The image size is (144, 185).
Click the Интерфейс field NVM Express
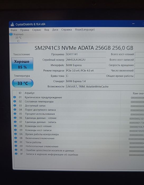[x=86, y=65]
